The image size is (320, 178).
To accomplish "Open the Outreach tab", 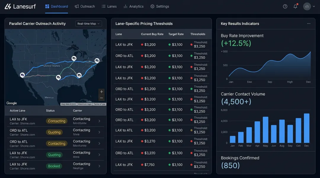I will coord(85,6).
